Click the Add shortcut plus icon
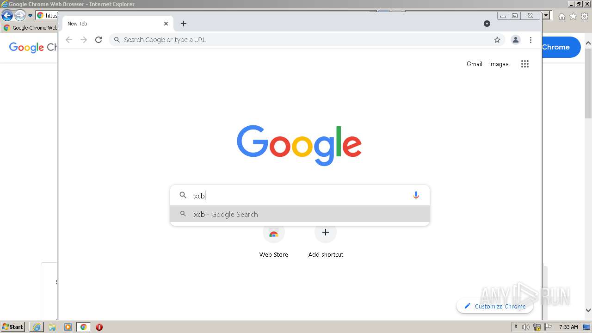 point(326,232)
